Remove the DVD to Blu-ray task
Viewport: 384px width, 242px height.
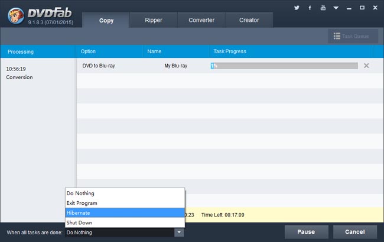[366, 66]
